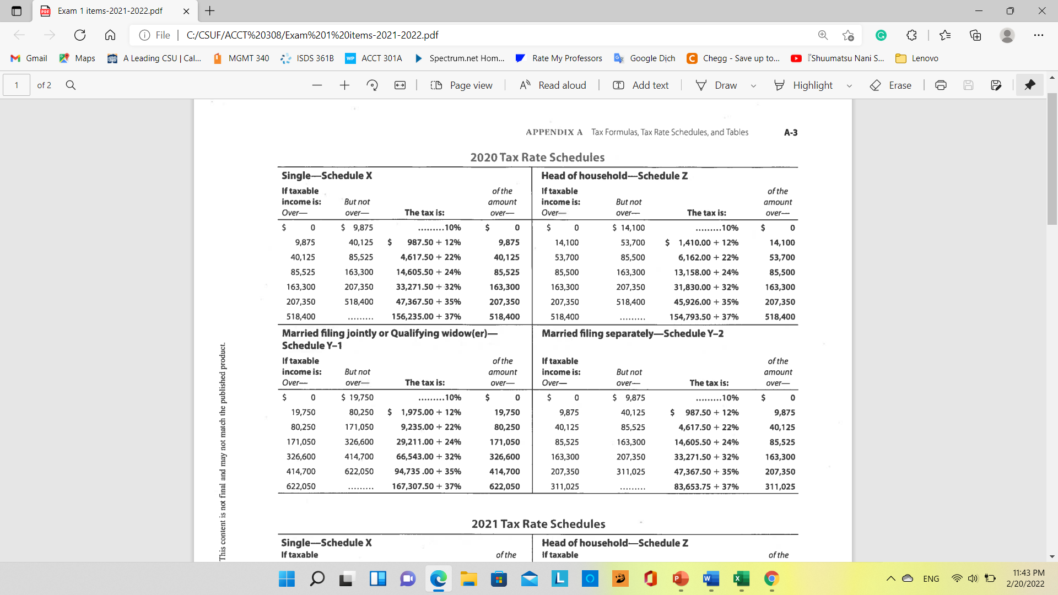
Task: Activate the Read aloud feature
Action: tap(553, 85)
